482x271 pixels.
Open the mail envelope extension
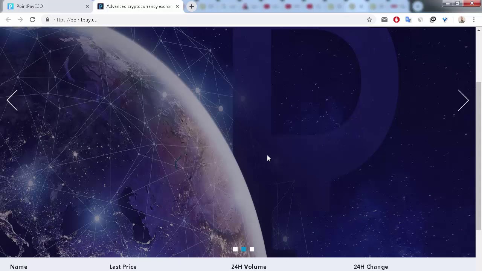[x=384, y=20]
